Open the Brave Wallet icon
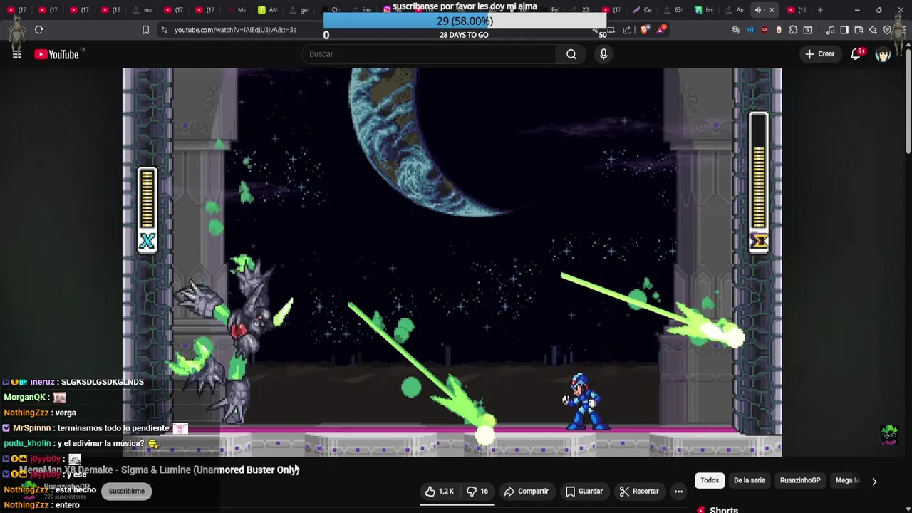The height and width of the screenshot is (513, 912). (x=859, y=30)
